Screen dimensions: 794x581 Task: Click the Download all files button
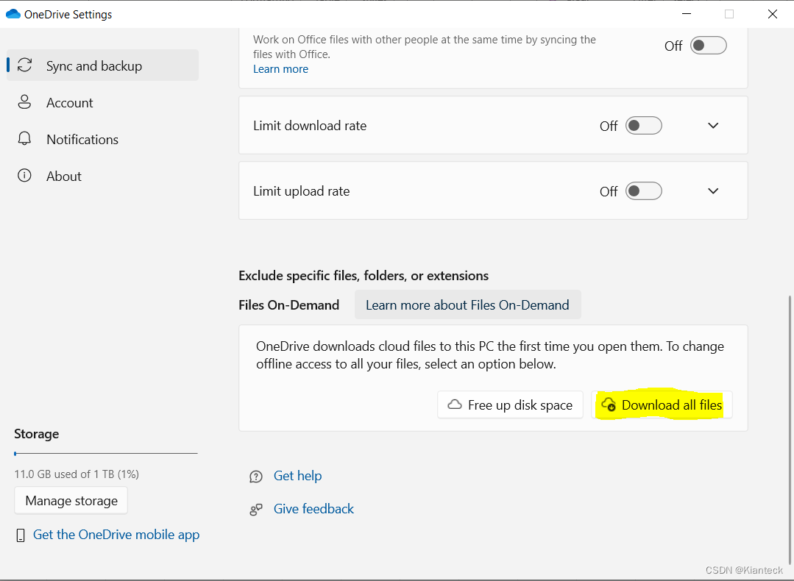point(661,404)
